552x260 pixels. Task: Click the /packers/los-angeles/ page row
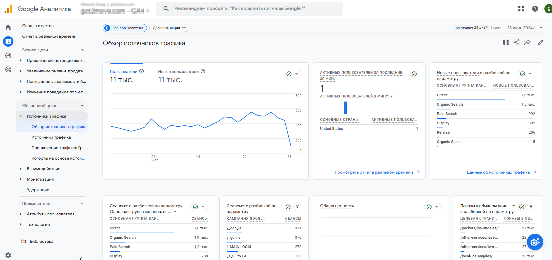(x=498, y=228)
